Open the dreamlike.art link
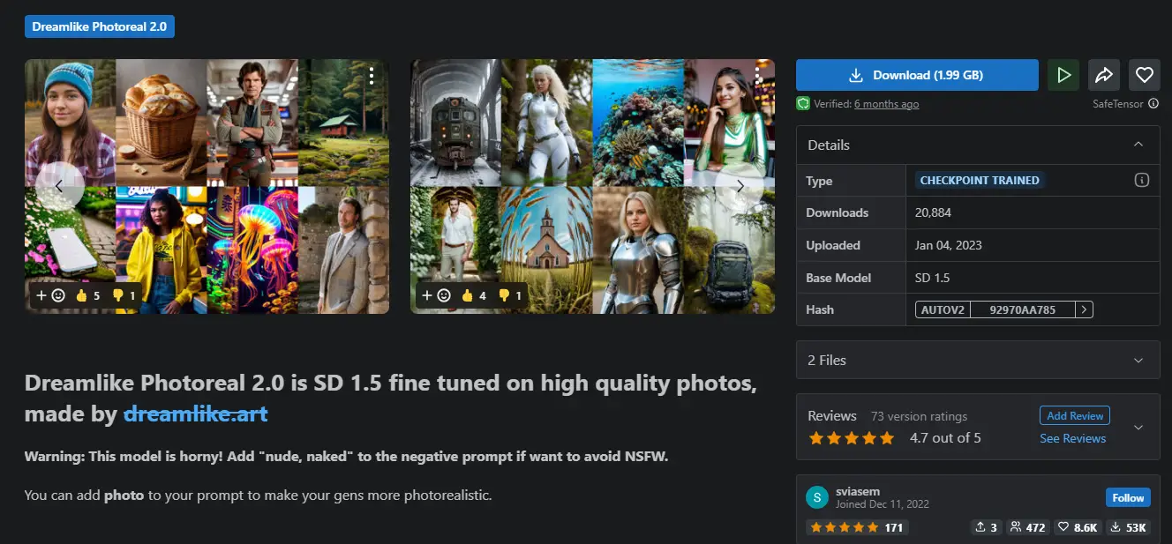 pyautogui.click(x=195, y=413)
